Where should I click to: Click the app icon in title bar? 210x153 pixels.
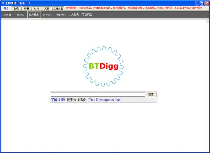click(x=2, y=3)
